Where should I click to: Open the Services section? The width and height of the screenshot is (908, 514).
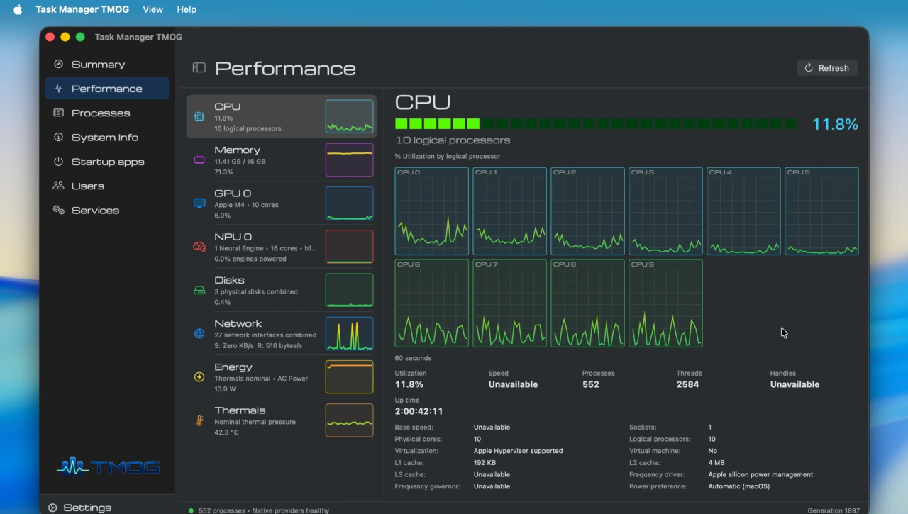click(106, 210)
